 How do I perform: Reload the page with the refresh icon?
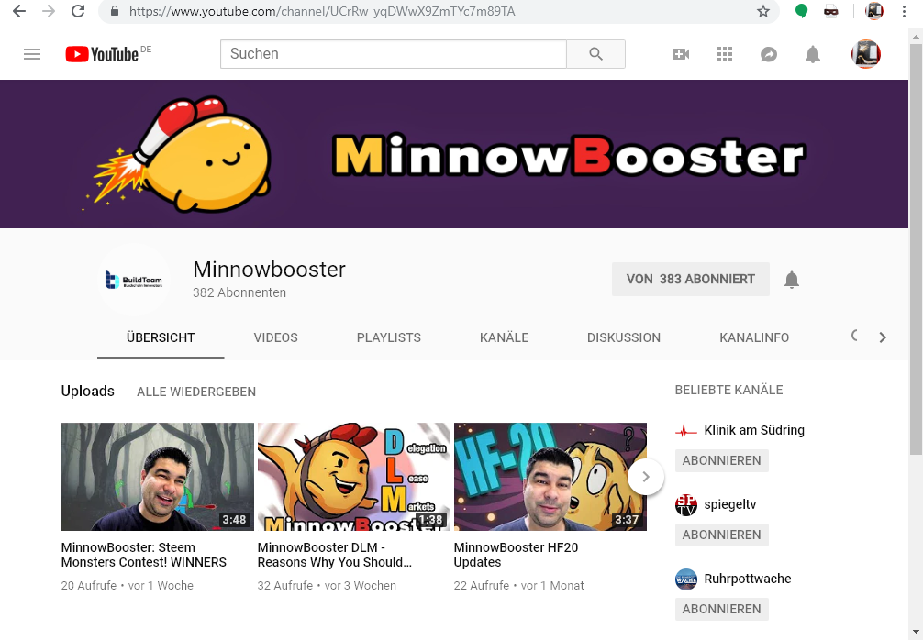(78, 11)
